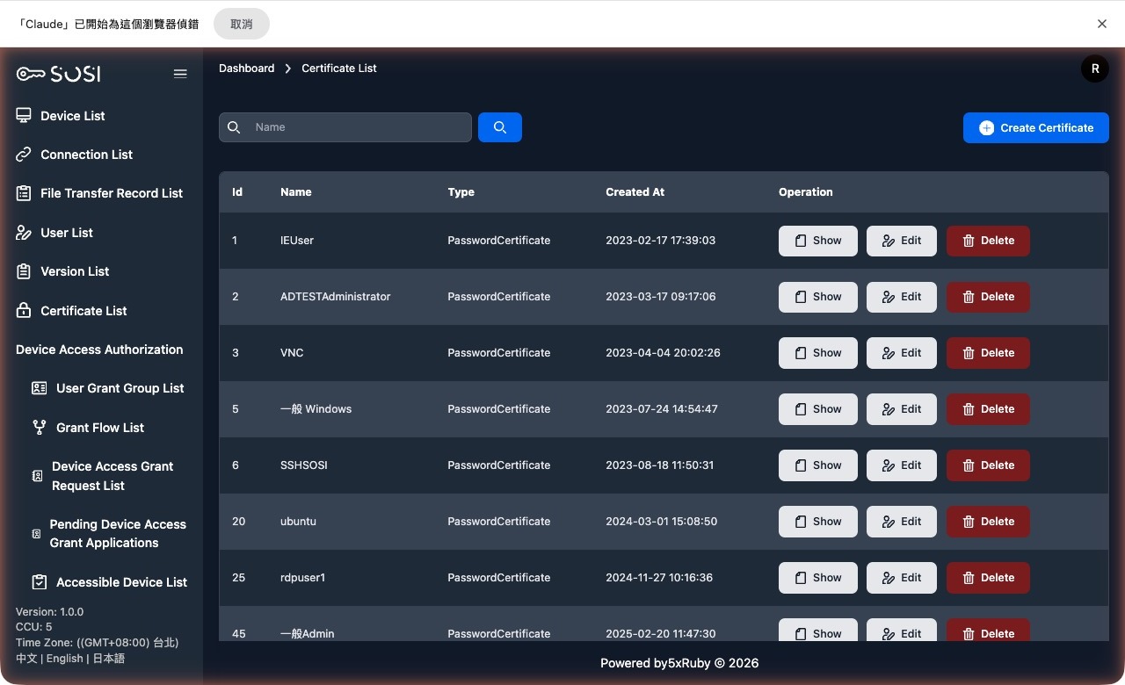Open Certificate List via its lock icon

point(25,310)
